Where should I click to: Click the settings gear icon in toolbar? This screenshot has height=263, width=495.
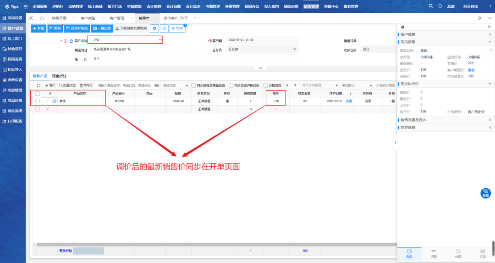click(154, 28)
